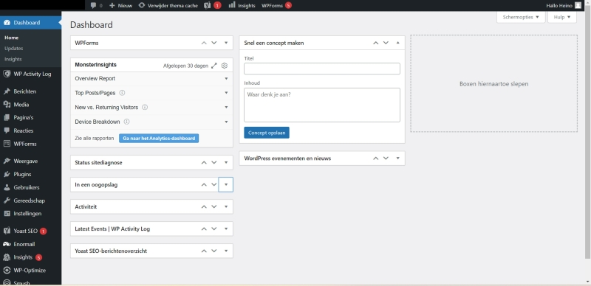Click the Instellingen settings icon

[7, 213]
